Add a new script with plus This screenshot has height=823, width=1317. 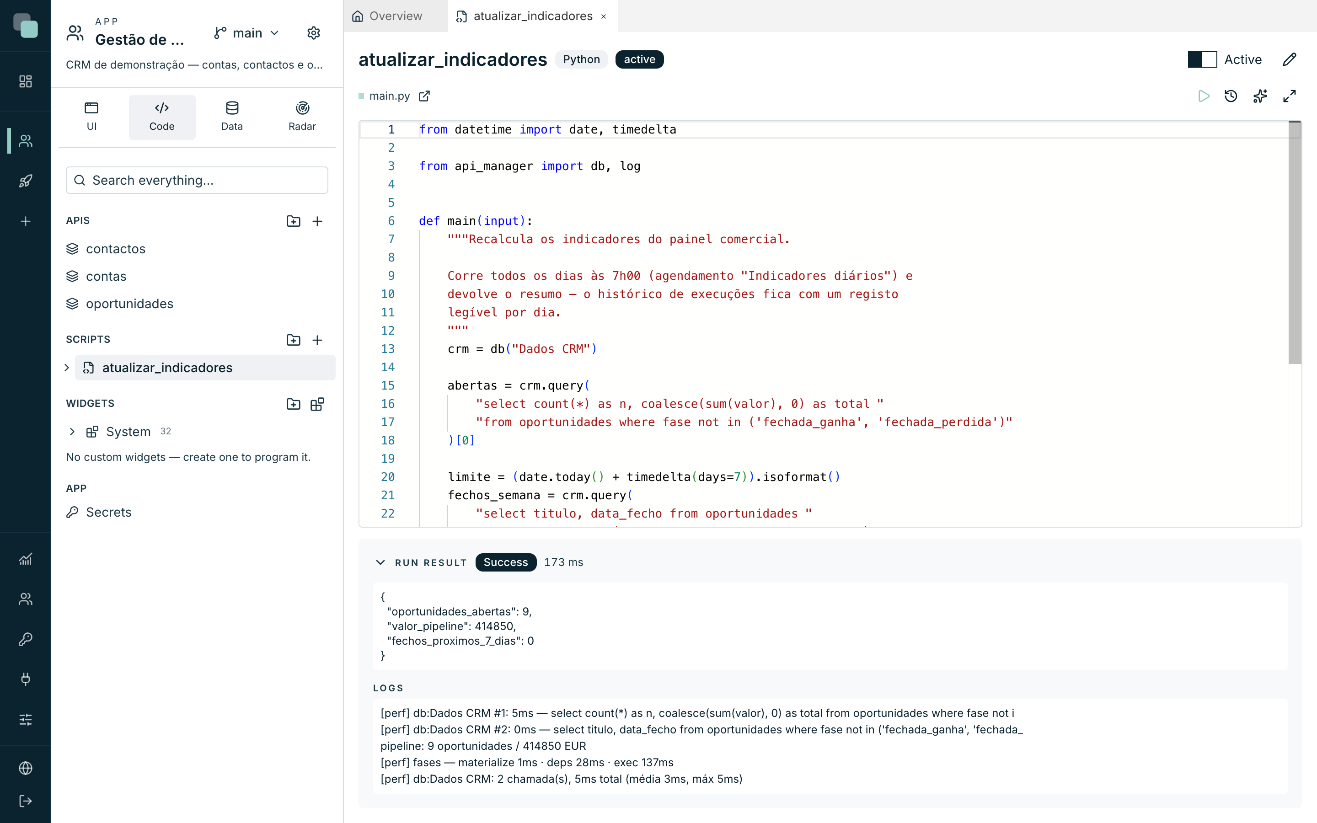317,340
